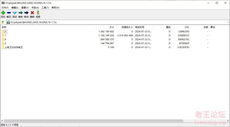The width and height of the screenshot is (230, 127).
Task: Click the archive icon in address bar
Action: 9,22
